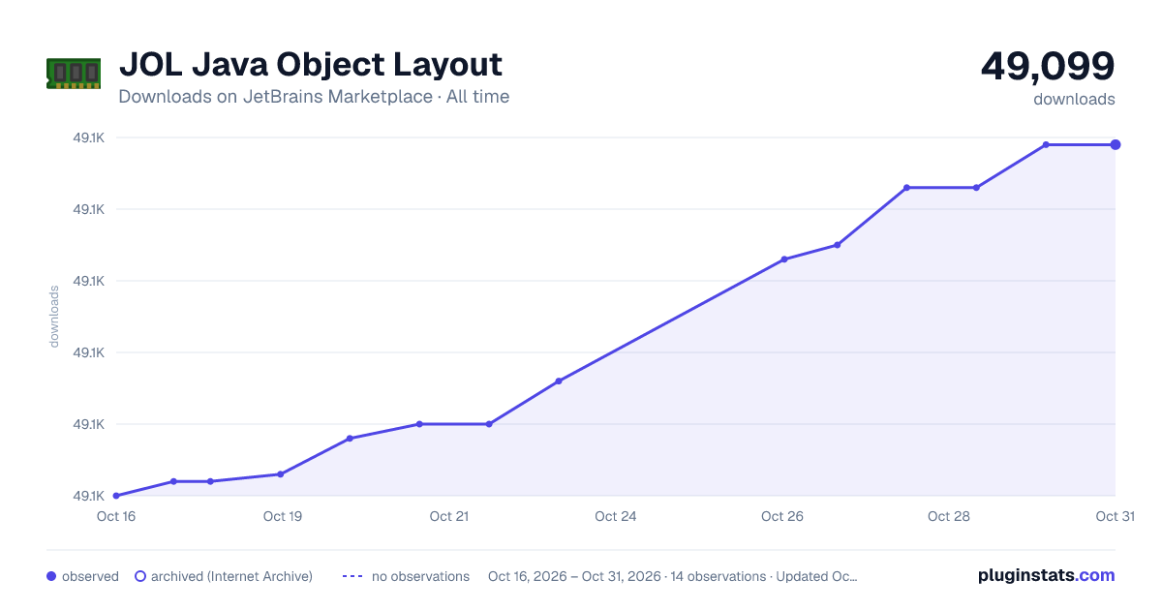Click the 'archived (Internet Archive)' hollow circle icon
The height and width of the screenshot is (610, 1162).
click(x=140, y=576)
